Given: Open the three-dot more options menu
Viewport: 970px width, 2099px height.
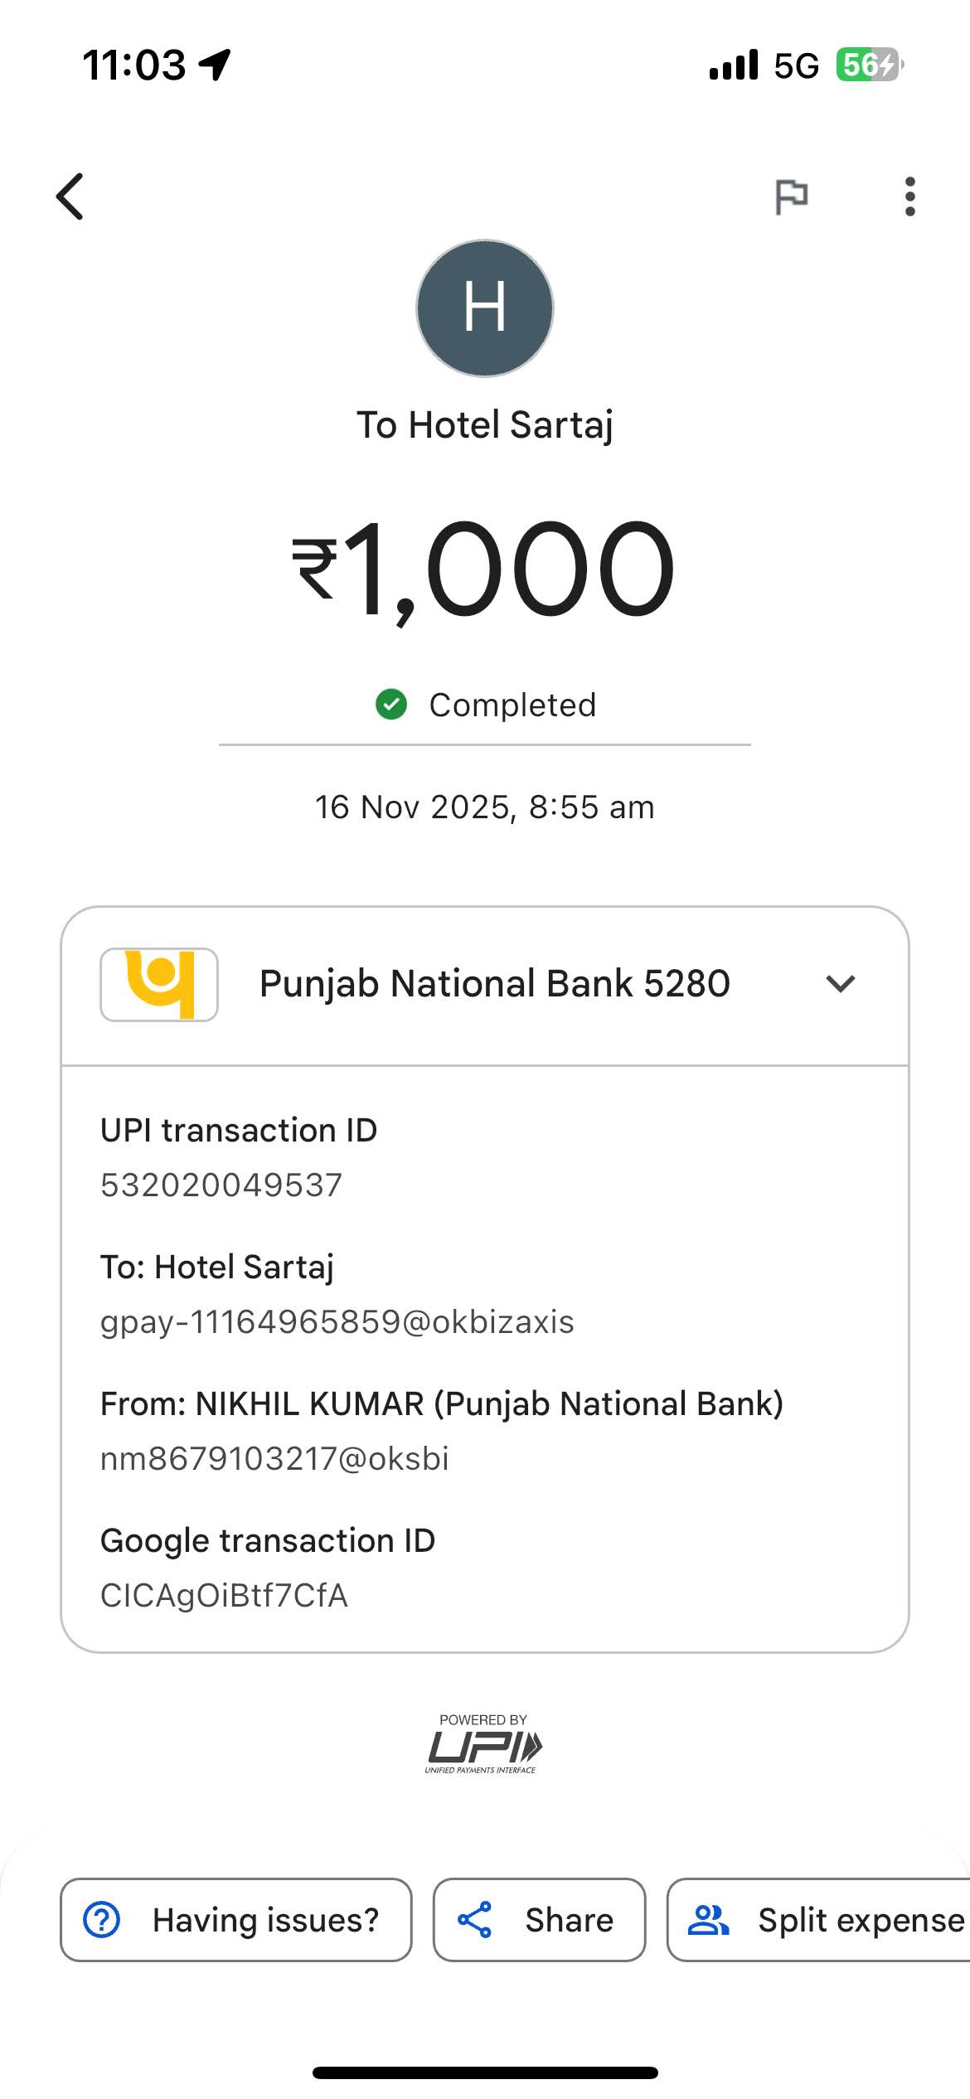Looking at the screenshot, I should click(910, 197).
